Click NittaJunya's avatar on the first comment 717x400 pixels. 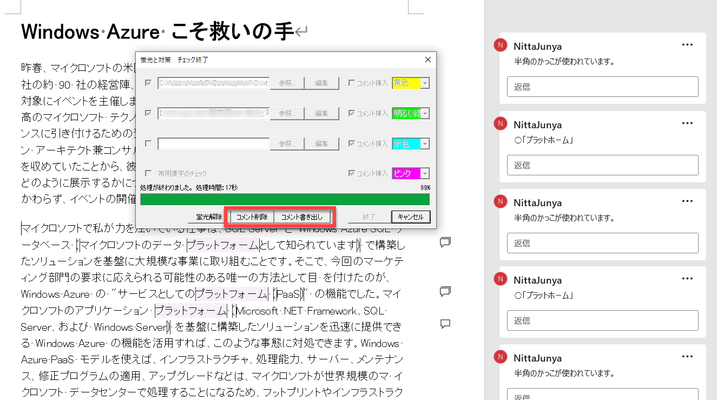pyautogui.click(x=501, y=46)
